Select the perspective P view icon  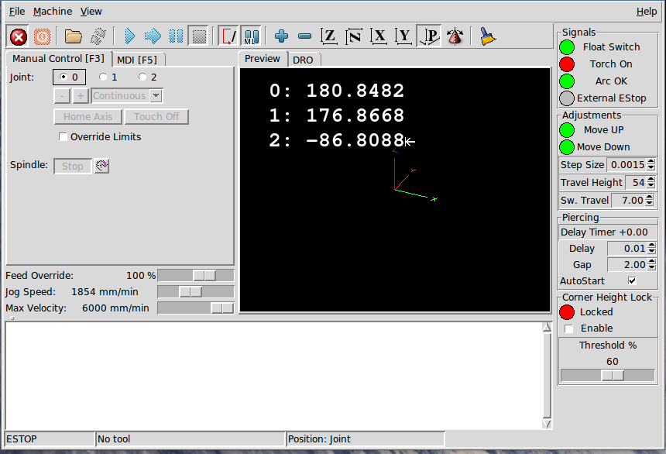tap(429, 36)
